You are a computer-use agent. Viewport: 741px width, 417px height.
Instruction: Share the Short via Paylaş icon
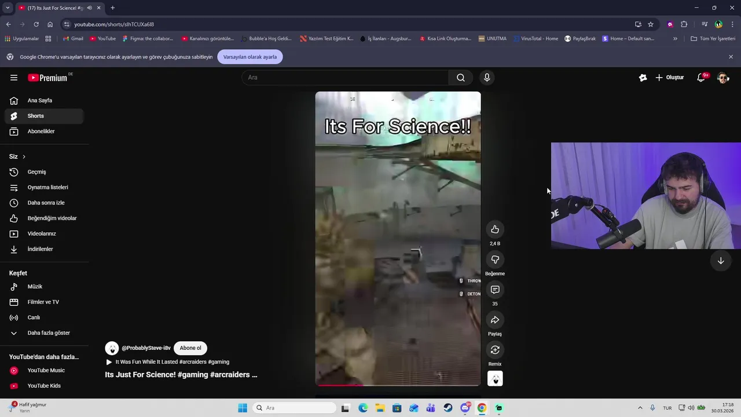point(495,320)
